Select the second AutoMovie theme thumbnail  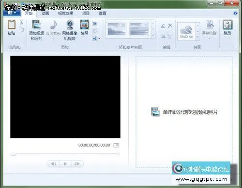139,29
